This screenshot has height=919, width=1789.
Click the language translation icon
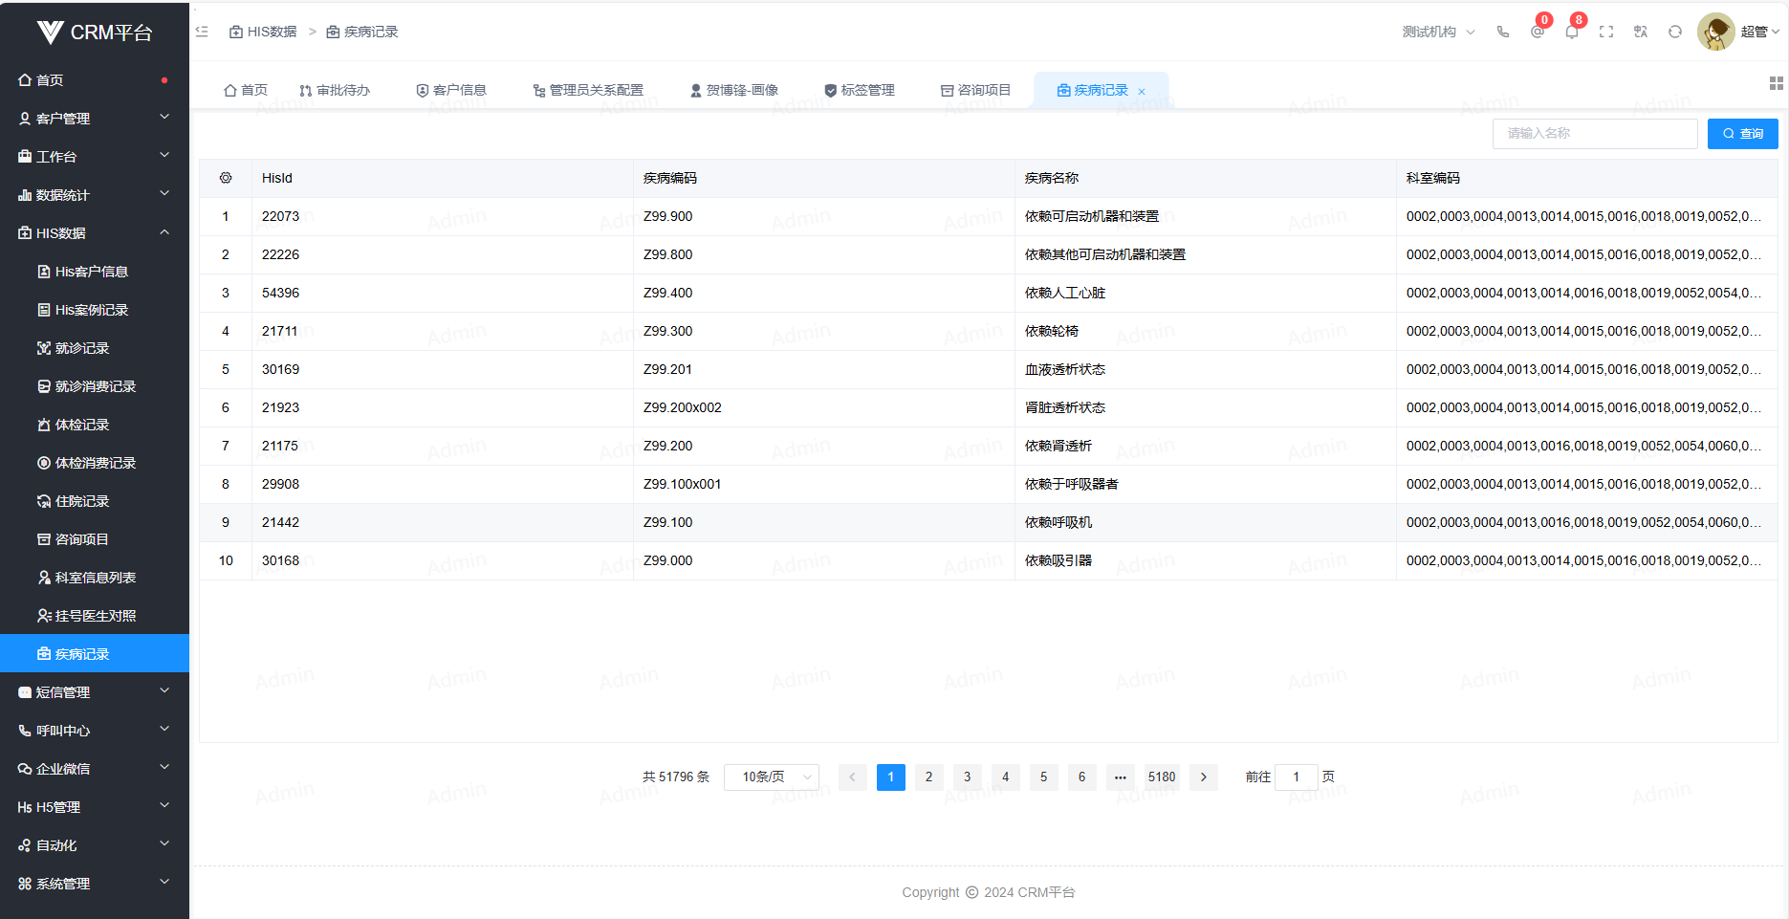coord(1641,32)
